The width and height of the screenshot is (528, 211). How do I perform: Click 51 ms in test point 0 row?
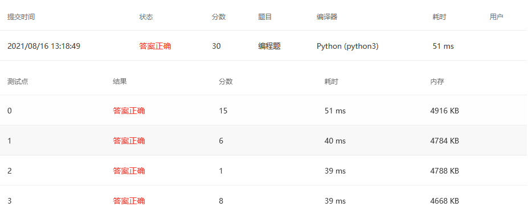(x=335, y=111)
